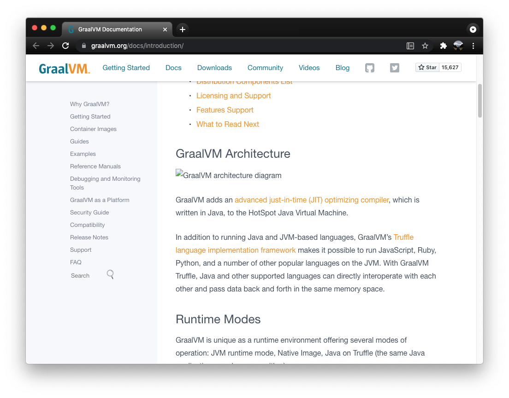Screen dimensions: 509x398
Task: Open GraalVM Twitter icon link
Action: coord(394,67)
